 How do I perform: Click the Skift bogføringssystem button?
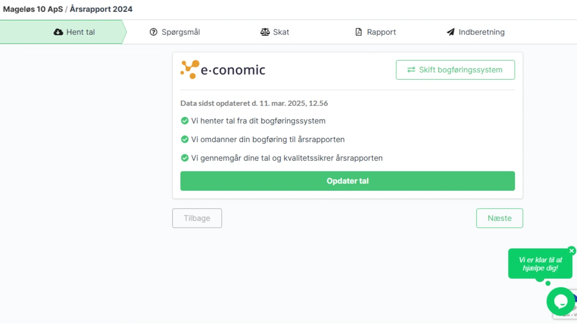(x=455, y=70)
